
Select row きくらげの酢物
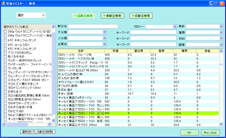(x=138, y=86)
